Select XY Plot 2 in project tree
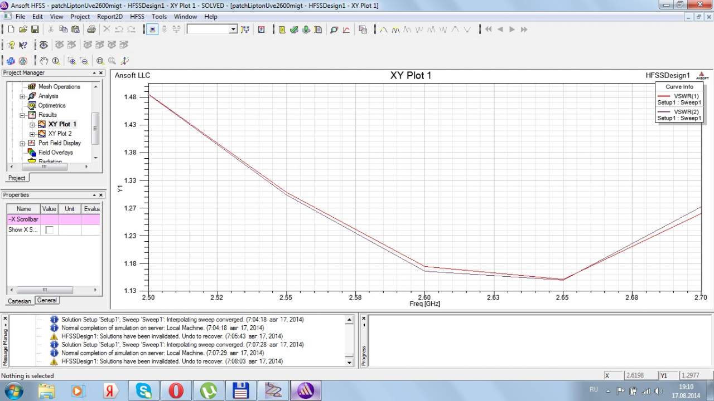 pos(60,134)
